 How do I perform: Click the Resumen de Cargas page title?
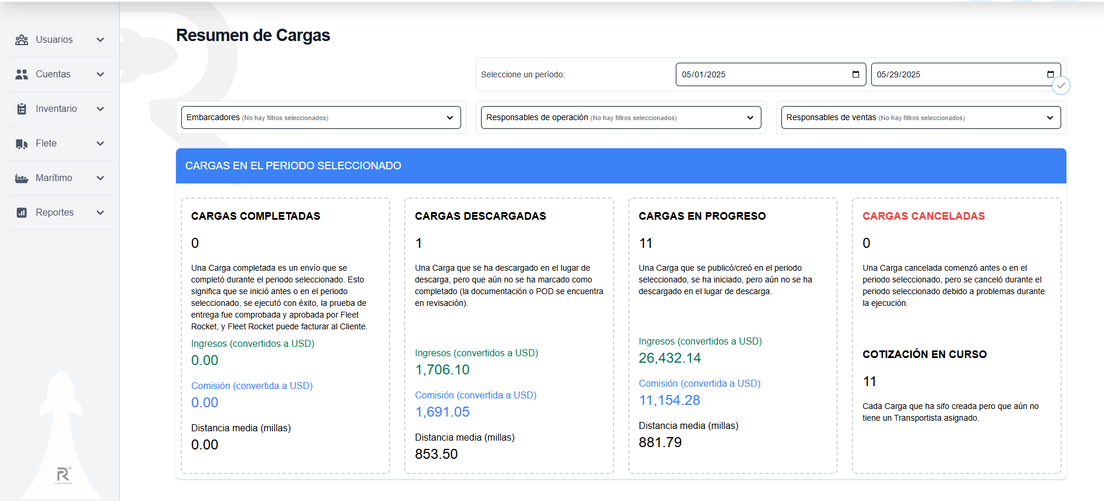[x=253, y=35]
